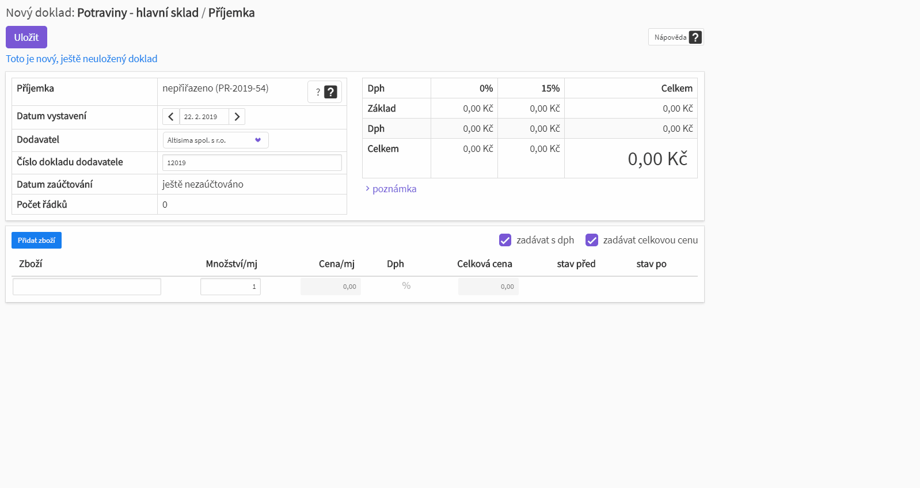
Task: Toggle the 'zadávat s dph' checkbox
Action: (x=505, y=240)
